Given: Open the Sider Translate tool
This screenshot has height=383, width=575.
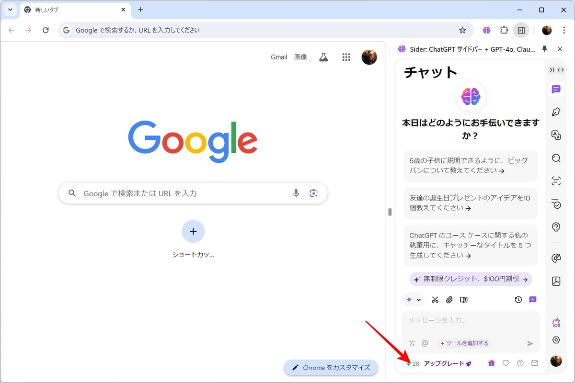Looking at the screenshot, I should [x=556, y=135].
